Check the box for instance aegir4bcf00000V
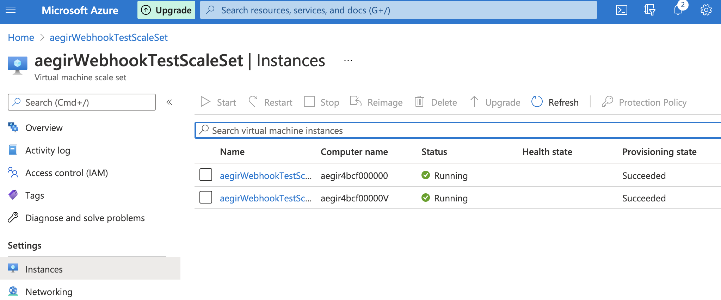 click(x=206, y=197)
